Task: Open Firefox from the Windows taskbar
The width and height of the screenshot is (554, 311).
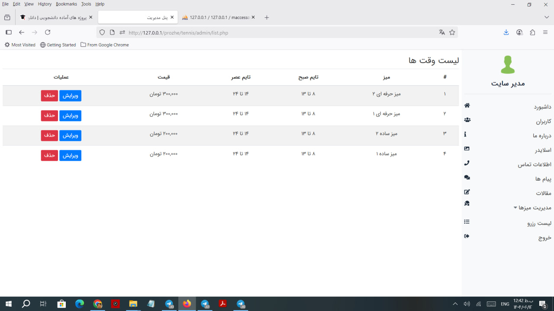Action: (187, 304)
